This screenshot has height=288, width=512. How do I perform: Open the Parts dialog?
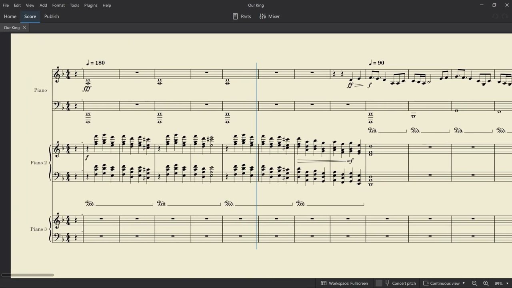(x=242, y=16)
